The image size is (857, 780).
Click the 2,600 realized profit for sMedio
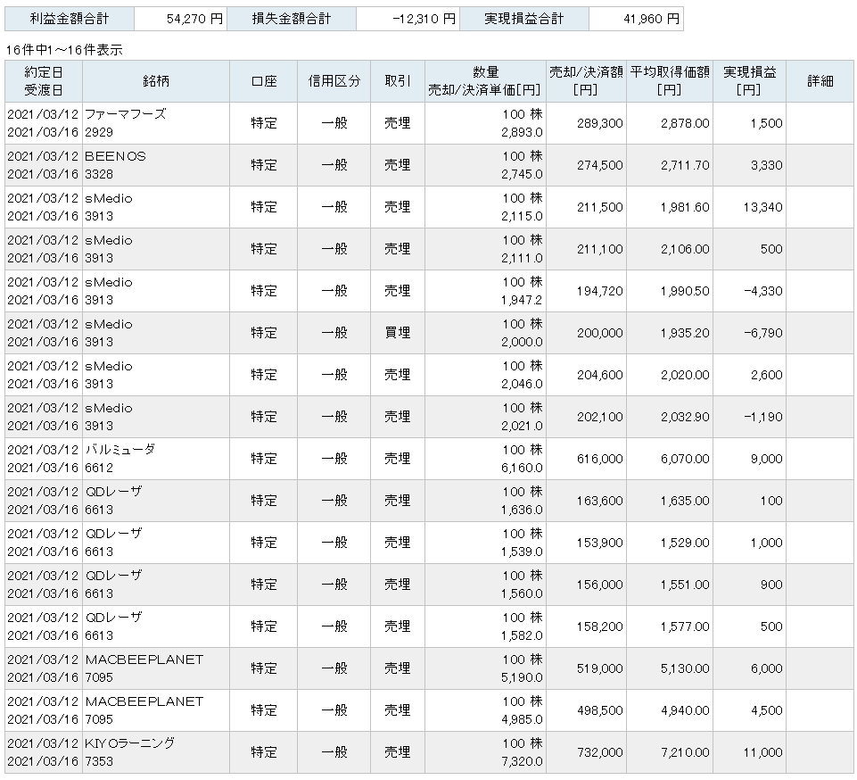[x=766, y=375]
